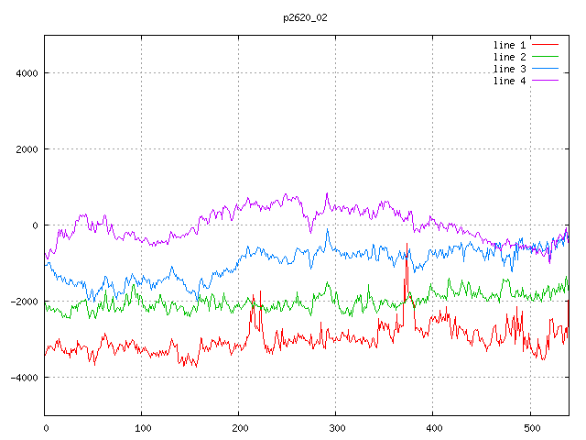Click the purple line 4 legend sample
Screen dimensions: 586x440
click(x=545, y=81)
